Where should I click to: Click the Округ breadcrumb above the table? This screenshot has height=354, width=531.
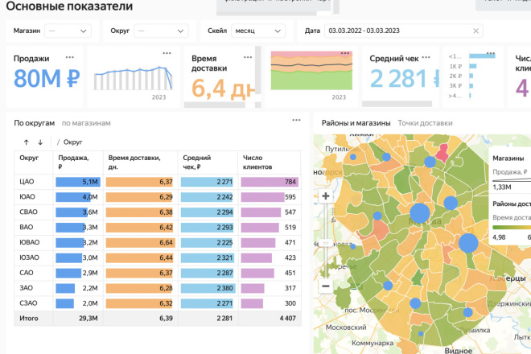tap(72, 142)
